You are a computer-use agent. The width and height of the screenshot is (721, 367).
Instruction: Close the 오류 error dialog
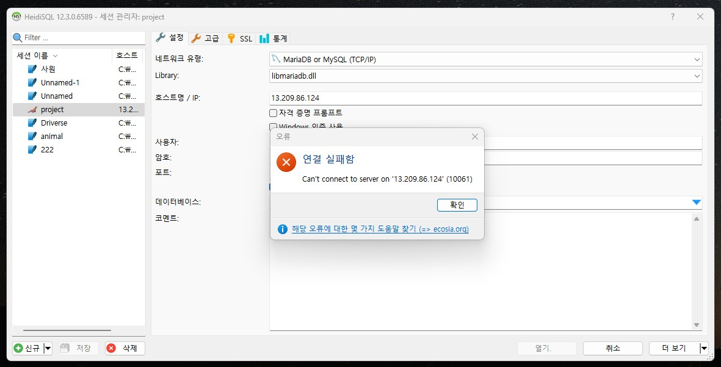[x=475, y=137]
